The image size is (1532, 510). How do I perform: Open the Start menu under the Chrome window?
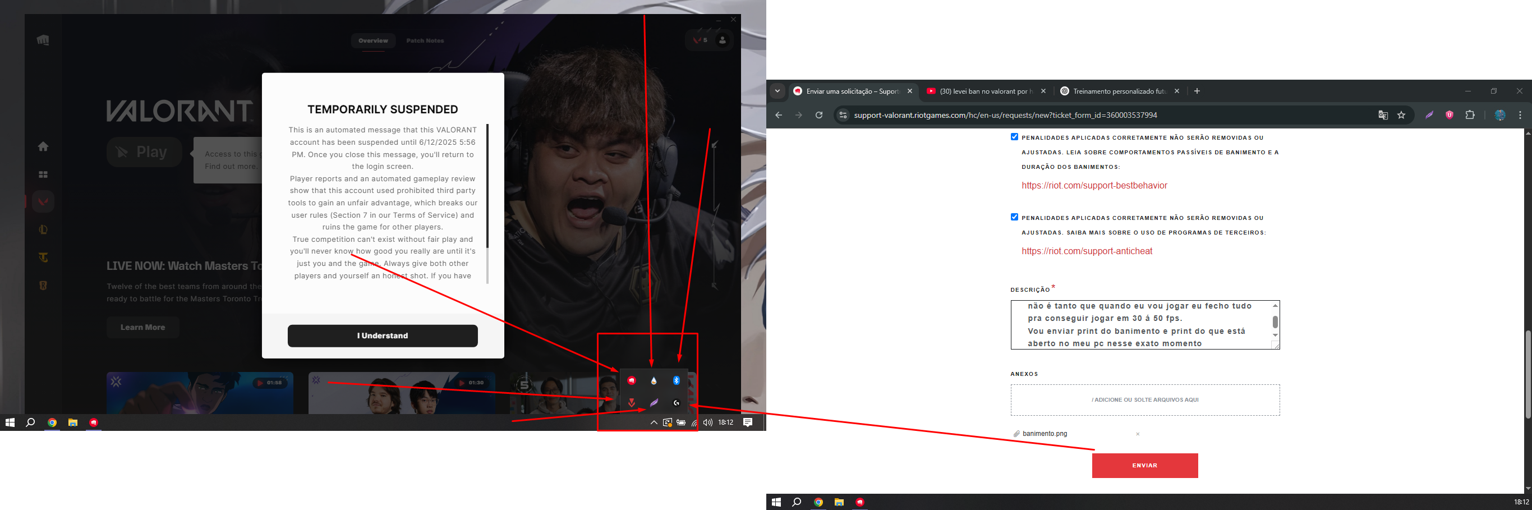776,502
